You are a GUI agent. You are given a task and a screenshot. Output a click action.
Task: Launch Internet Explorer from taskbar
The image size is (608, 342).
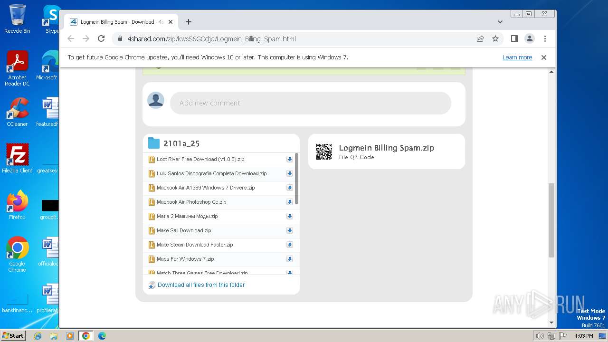click(38, 336)
